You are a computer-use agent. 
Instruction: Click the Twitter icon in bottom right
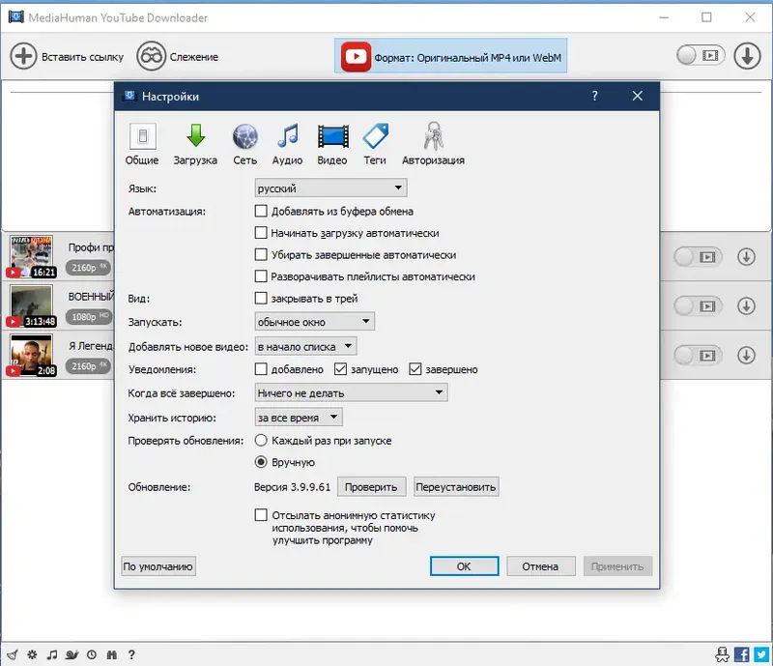761,654
